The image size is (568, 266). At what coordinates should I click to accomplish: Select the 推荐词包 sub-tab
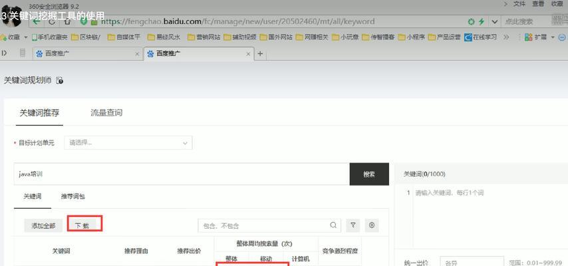point(73,196)
